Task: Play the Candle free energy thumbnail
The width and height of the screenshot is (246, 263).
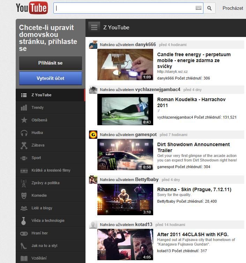Action: tap(125, 65)
